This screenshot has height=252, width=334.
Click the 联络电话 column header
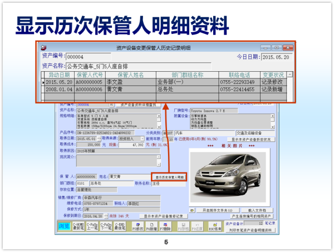(x=239, y=75)
